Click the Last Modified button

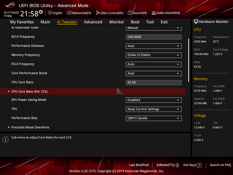tap(139, 165)
